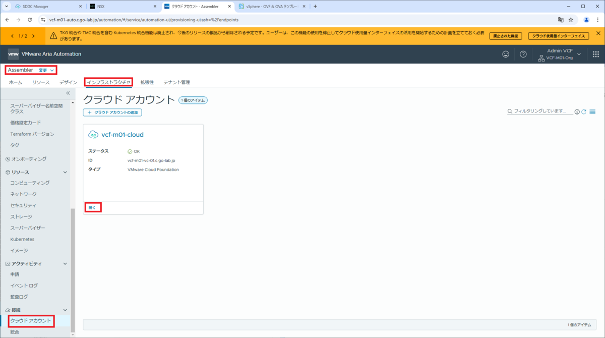This screenshot has width=605, height=338.
Task: Click the browser address bar URL
Action: pos(144,20)
